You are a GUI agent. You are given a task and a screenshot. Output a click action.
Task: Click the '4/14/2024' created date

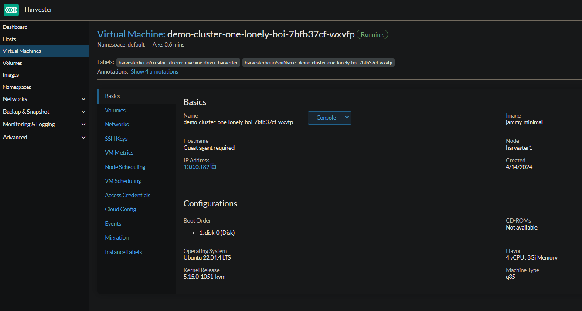pyautogui.click(x=519, y=167)
